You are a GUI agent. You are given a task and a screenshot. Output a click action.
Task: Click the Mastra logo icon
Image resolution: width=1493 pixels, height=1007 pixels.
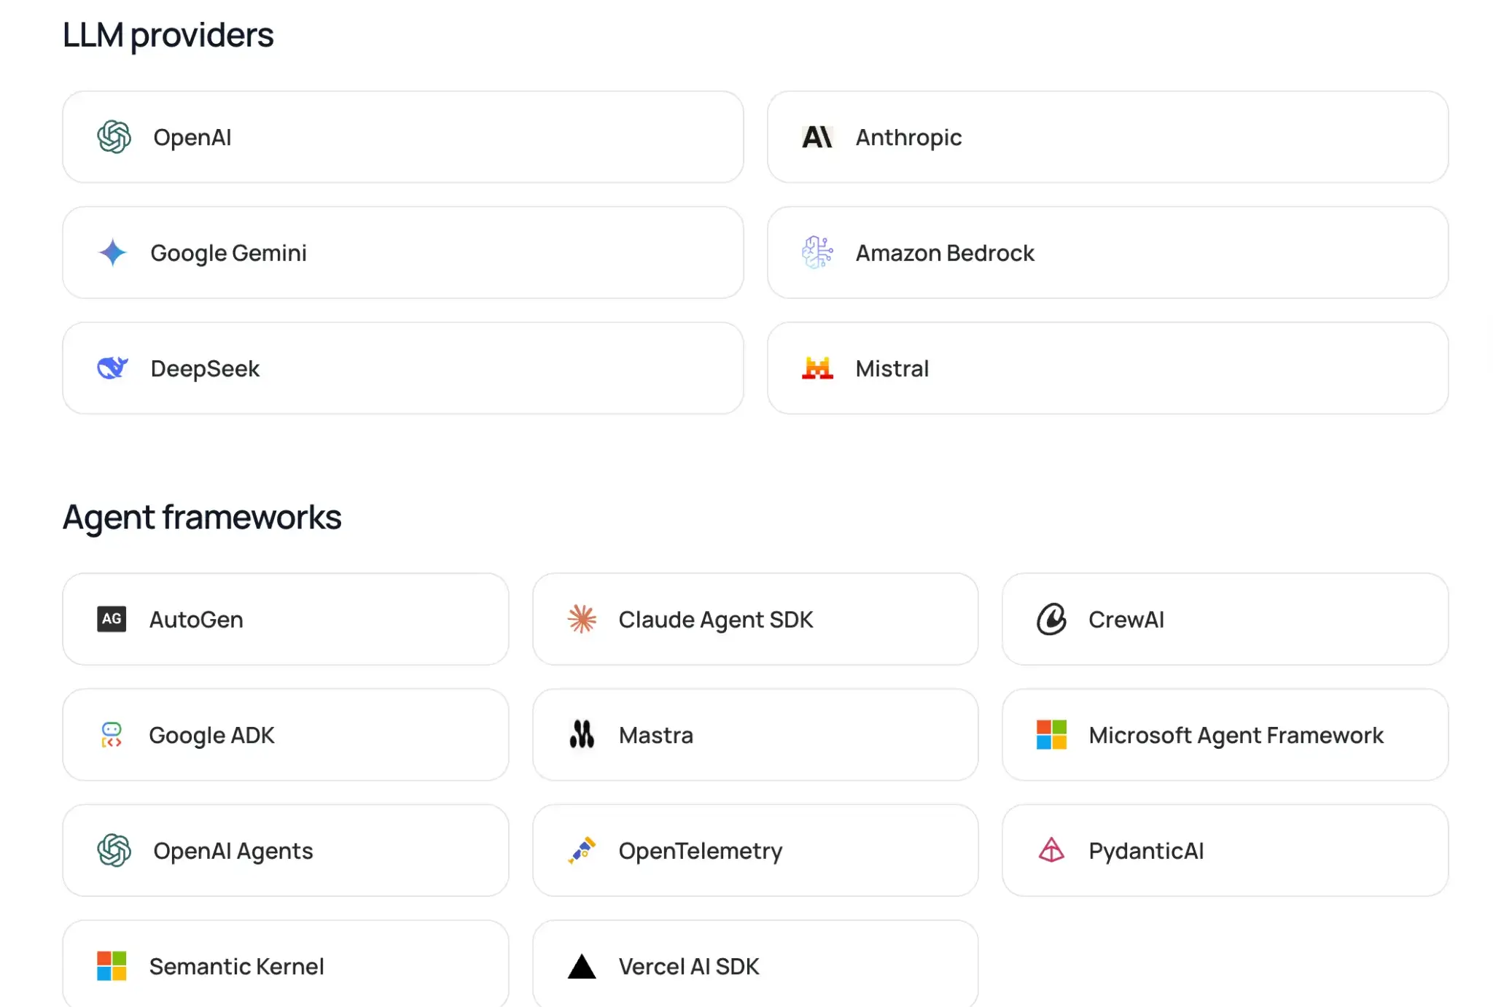582,735
